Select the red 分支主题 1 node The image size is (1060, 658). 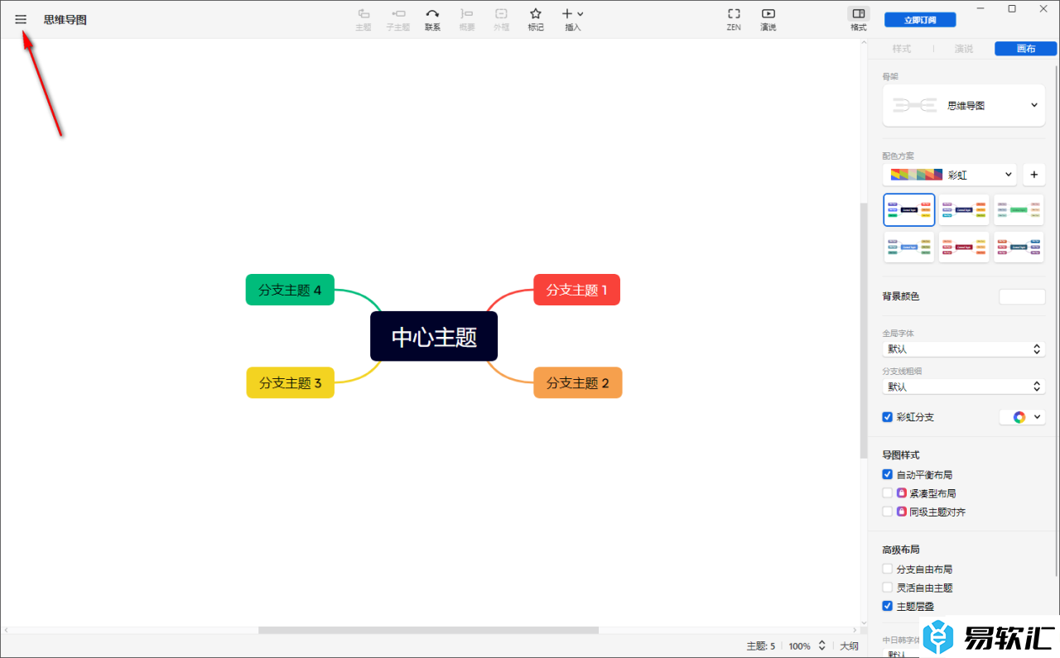pyautogui.click(x=576, y=290)
